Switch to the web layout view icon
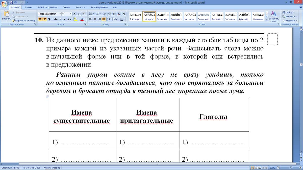The image size is (303, 170). 260,168
